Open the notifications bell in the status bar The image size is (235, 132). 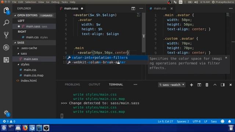229,121
